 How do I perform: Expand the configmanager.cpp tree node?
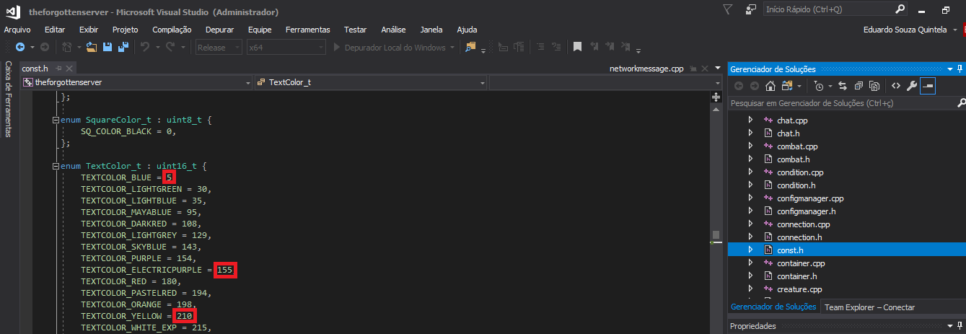750,198
